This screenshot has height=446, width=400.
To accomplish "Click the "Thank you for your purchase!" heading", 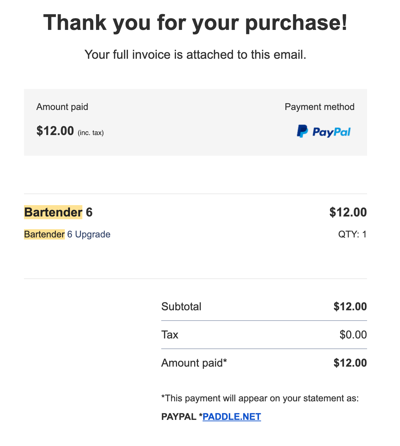I will [196, 23].
